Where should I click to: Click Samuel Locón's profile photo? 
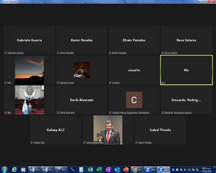[x=82, y=70]
